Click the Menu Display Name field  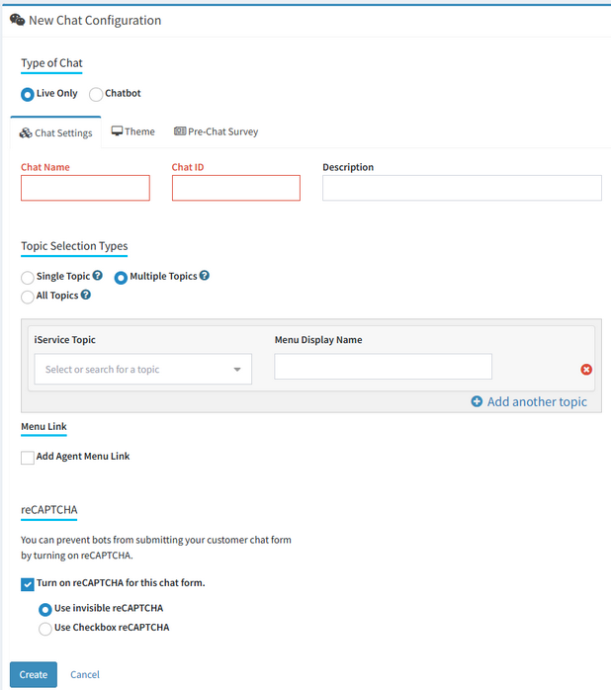click(x=383, y=366)
